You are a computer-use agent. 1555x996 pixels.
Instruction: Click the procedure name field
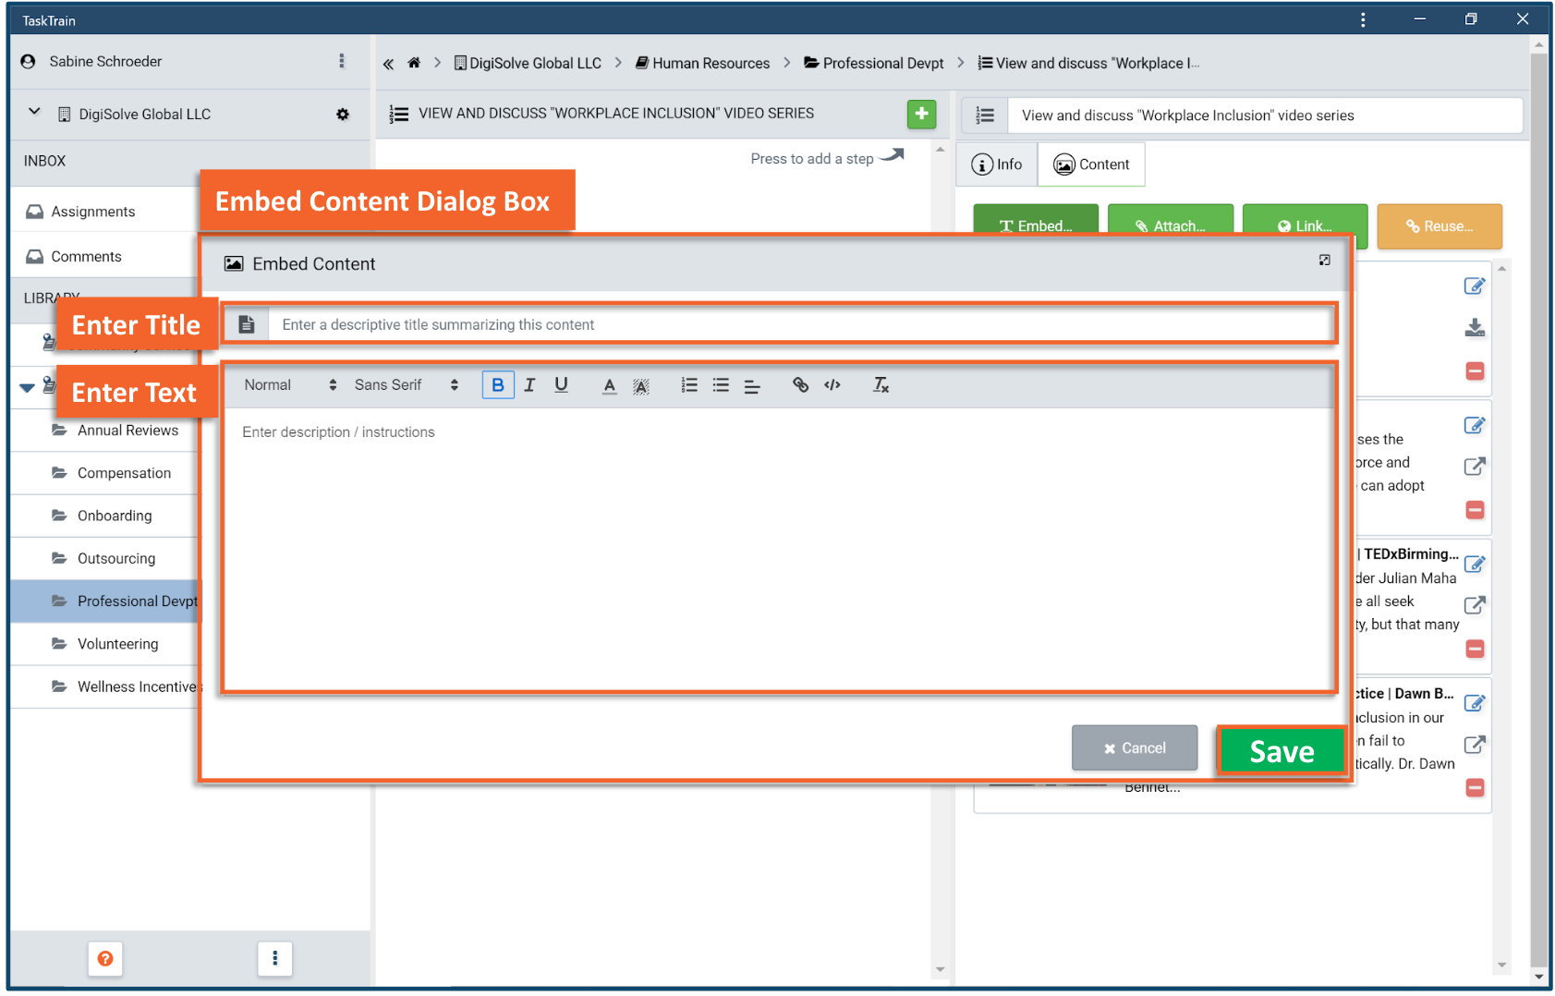click(1265, 115)
